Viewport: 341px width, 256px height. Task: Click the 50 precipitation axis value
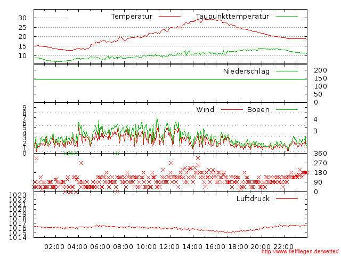(318, 94)
